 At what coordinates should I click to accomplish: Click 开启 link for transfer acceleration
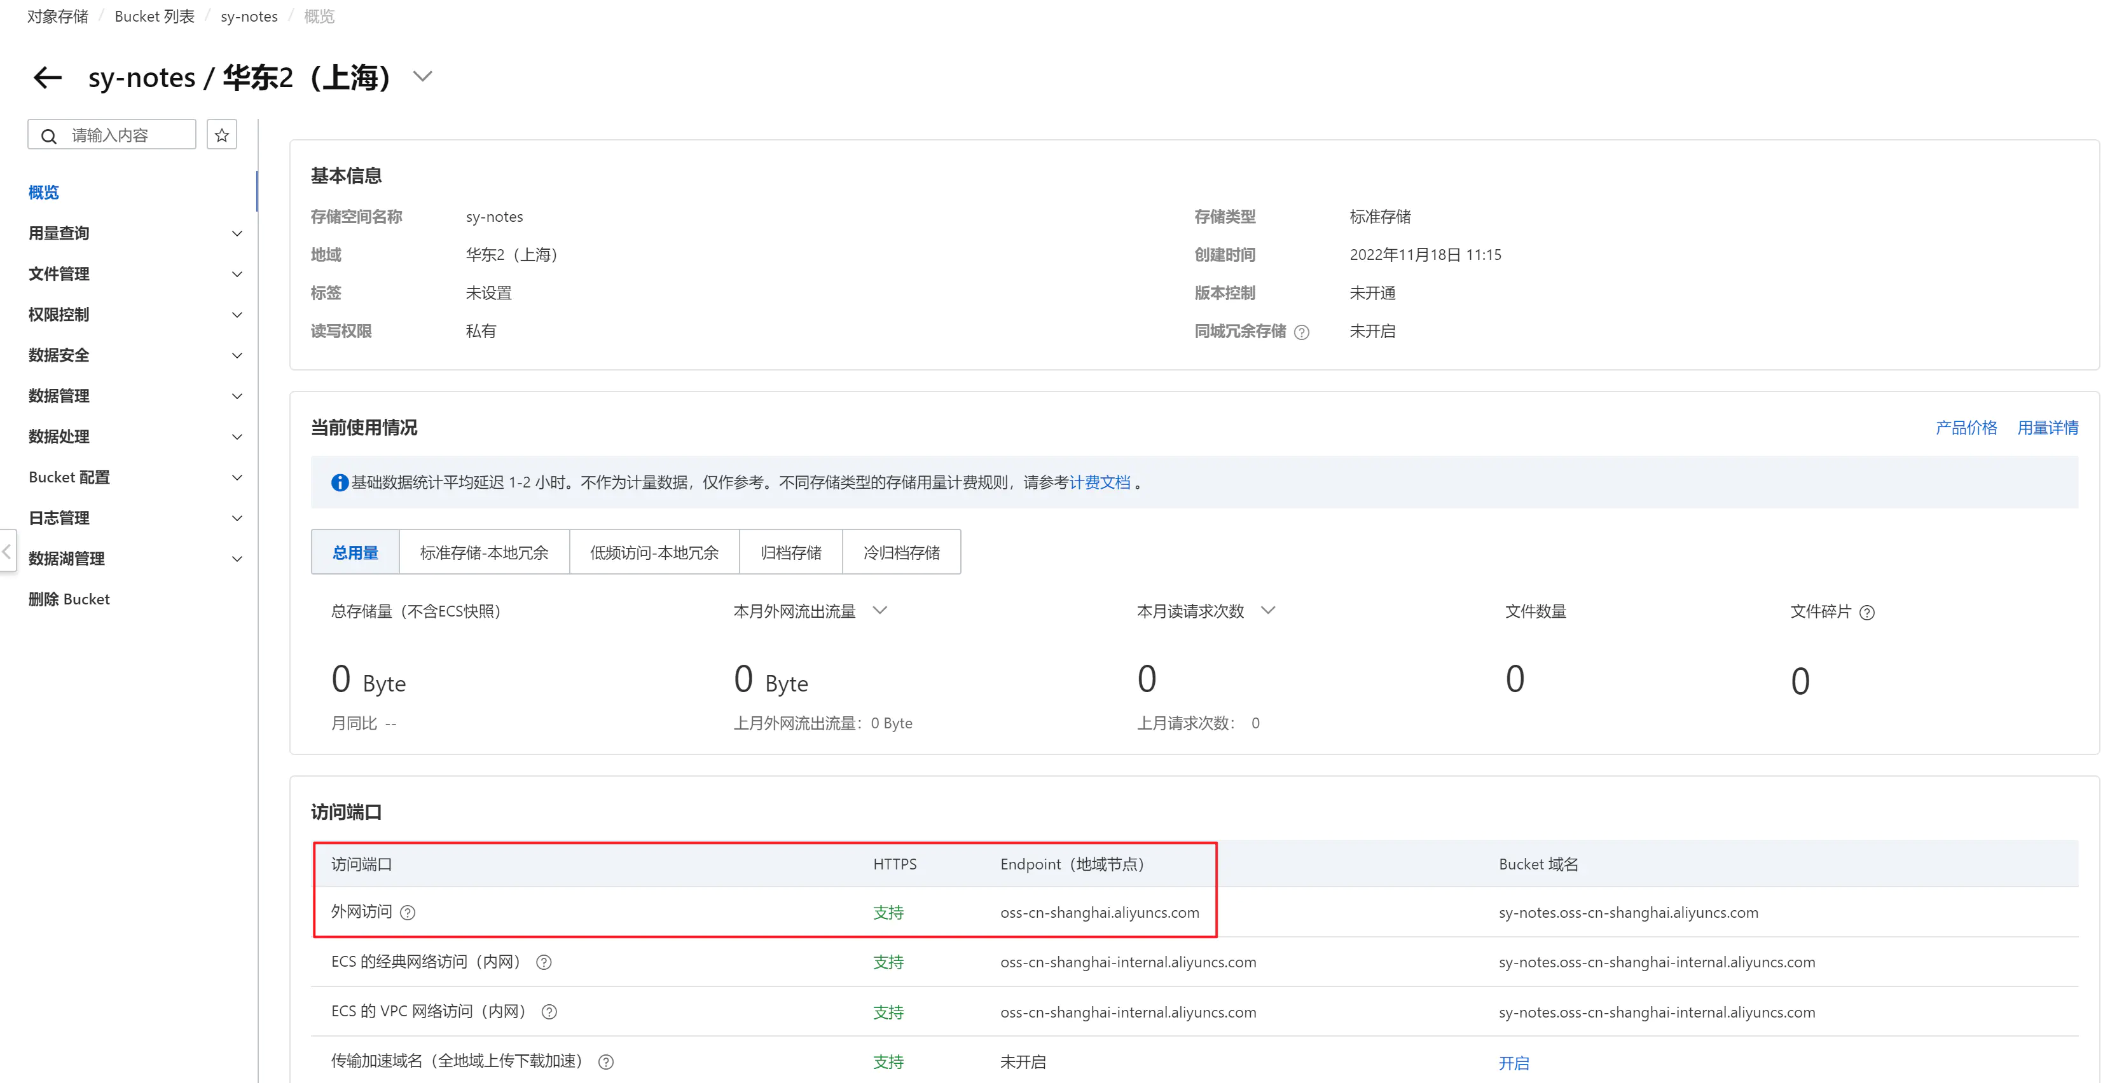pos(1513,1063)
